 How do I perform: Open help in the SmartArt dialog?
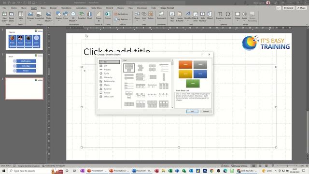[202, 55]
